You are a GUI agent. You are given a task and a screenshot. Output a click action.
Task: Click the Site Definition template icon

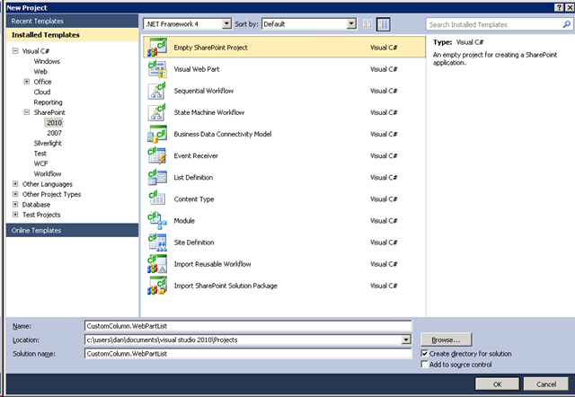(157, 243)
